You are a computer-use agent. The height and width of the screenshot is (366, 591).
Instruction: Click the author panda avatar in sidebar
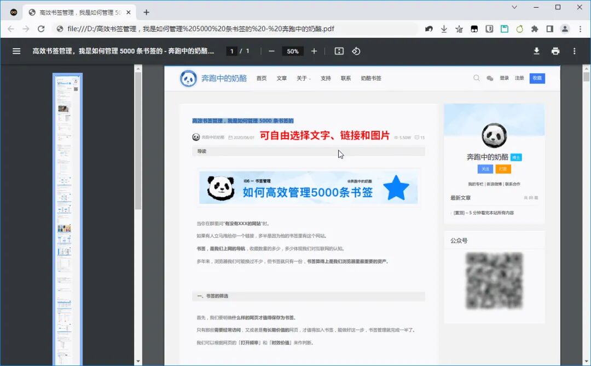click(x=494, y=135)
